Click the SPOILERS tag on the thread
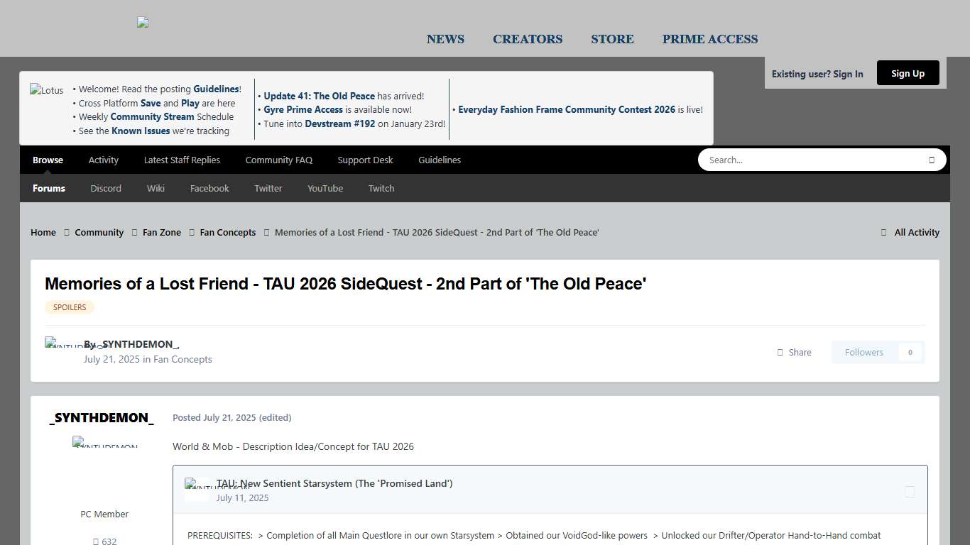Screen dimensions: 970x545 [69, 307]
